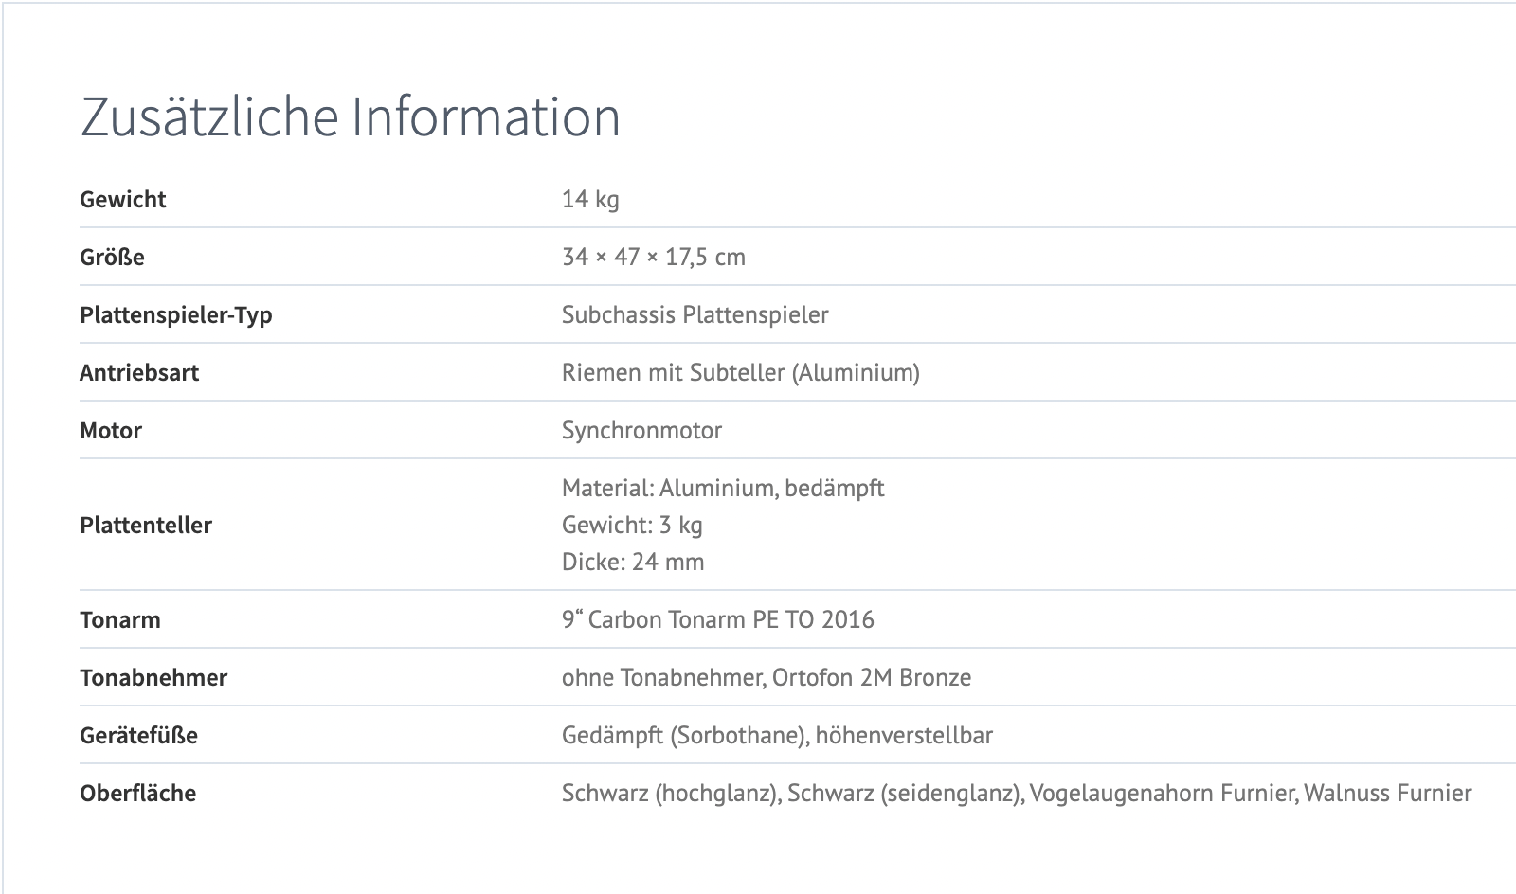
Task: Select the 34 × 47 × 17,5 cm dimensions
Action: click(x=653, y=258)
